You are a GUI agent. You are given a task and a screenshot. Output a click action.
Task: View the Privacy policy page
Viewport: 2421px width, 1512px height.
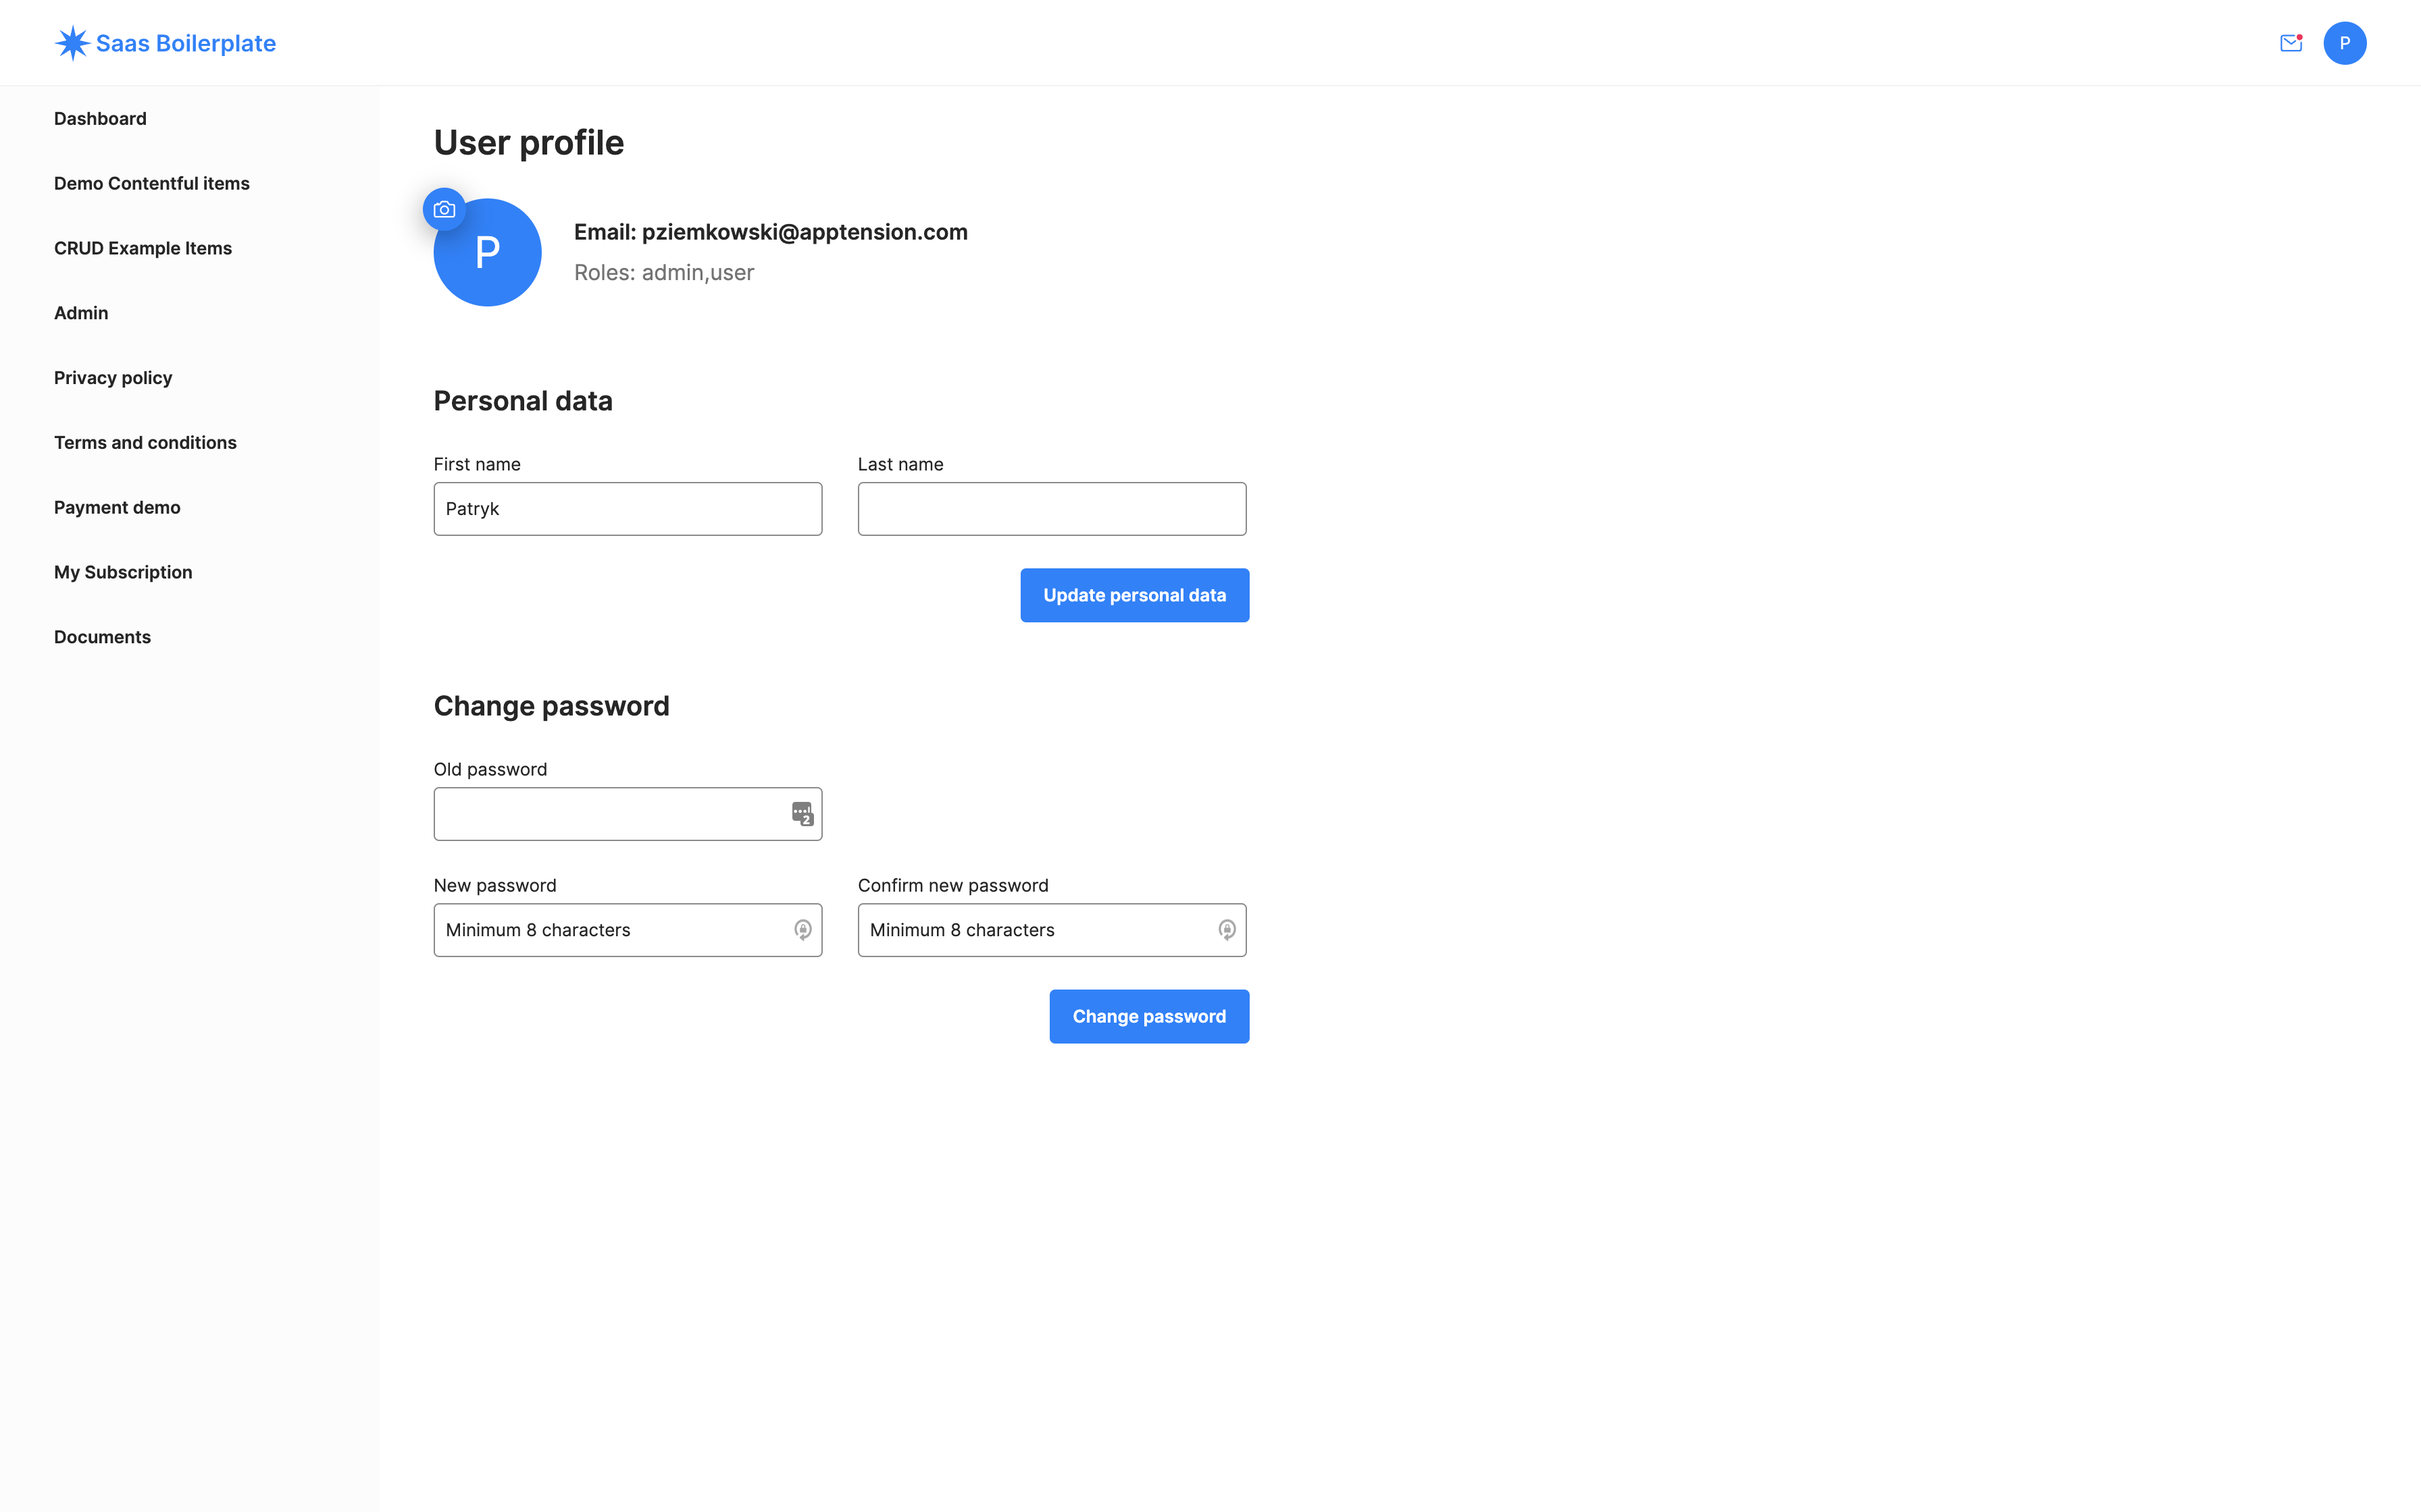click(x=113, y=377)
